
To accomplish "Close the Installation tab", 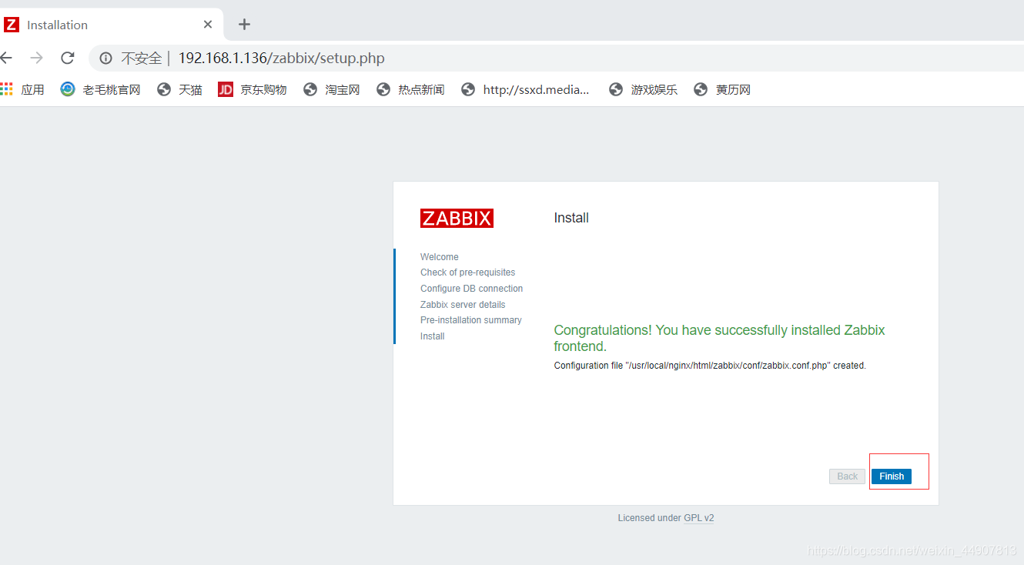I will coord(208,25).
